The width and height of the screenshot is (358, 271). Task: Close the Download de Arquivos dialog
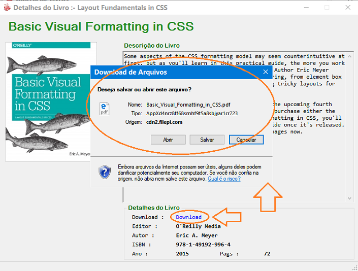click(266, 72)
